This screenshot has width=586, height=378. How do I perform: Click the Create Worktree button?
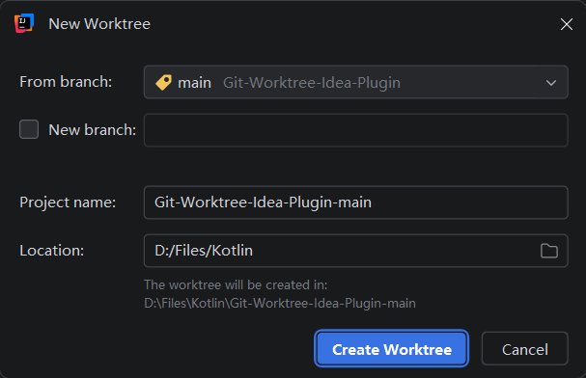tap(392, 348)
